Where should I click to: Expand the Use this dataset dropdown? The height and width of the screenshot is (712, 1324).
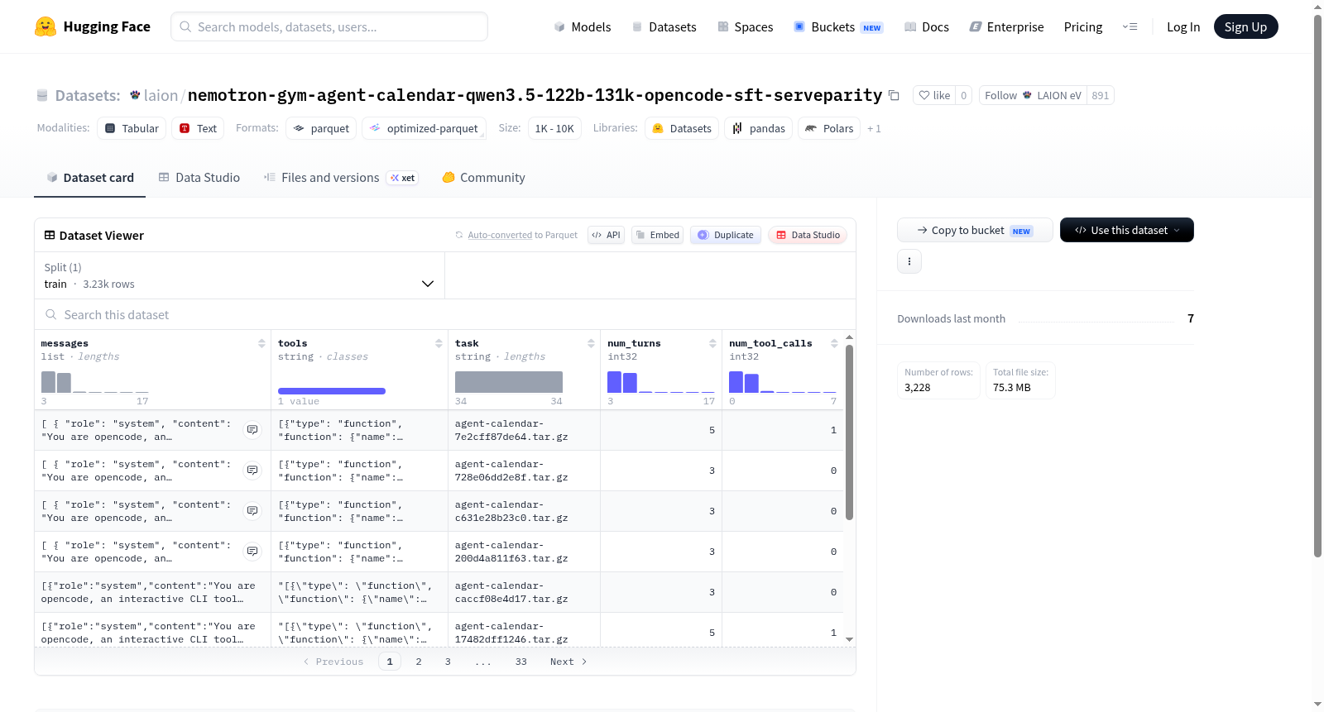coord(1127,230)
